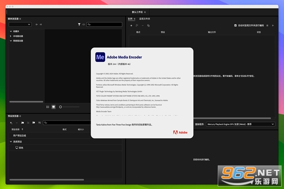This screenshot has width=284, height=189.
Task: Click the 预设 column header in Queue
Action: pos(163,32)
